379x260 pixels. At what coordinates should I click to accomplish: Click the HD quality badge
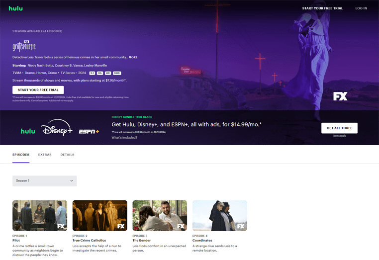108,73
